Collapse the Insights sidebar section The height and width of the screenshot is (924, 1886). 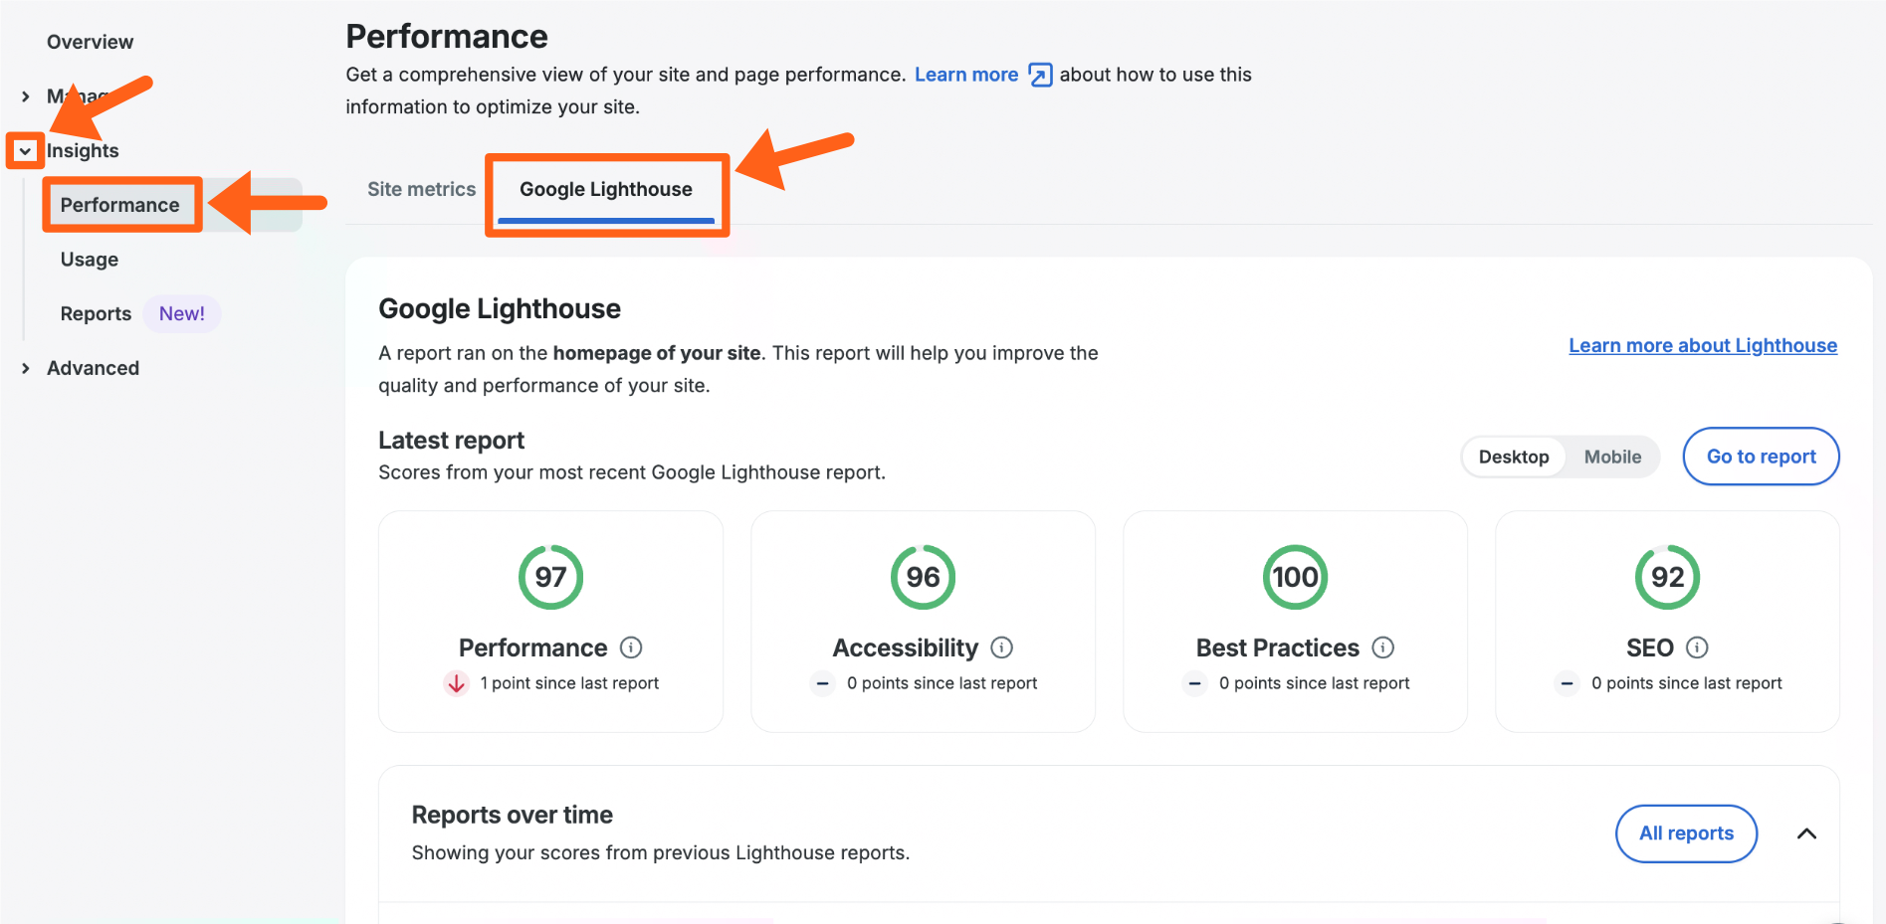(x=26, y=151)
